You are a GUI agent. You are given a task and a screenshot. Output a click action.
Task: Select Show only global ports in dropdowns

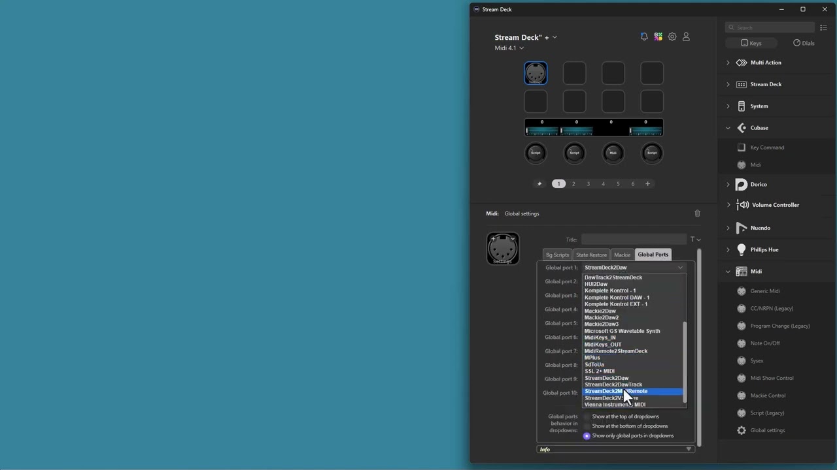pyautogui.click(x=587, y=436)
